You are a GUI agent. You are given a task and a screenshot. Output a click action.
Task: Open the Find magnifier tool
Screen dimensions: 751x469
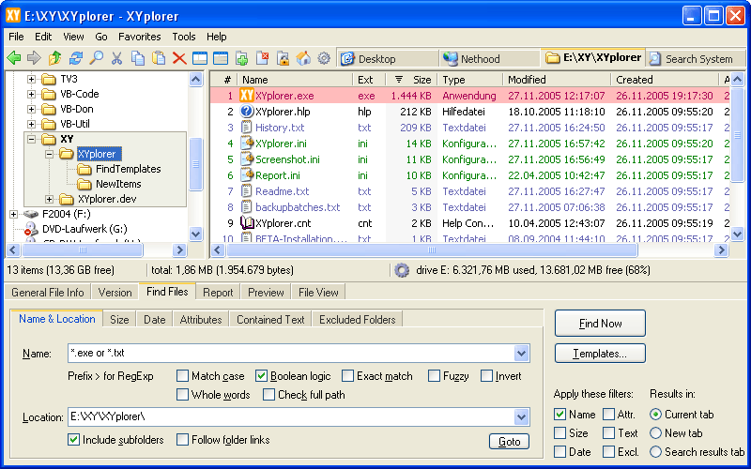97,58
